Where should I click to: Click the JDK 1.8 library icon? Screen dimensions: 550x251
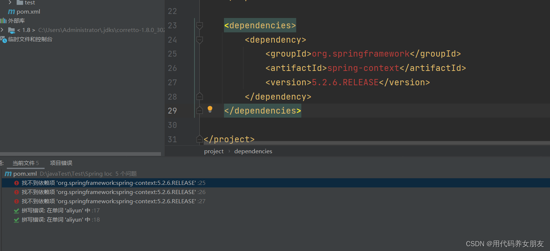click(x=12, y=30)
